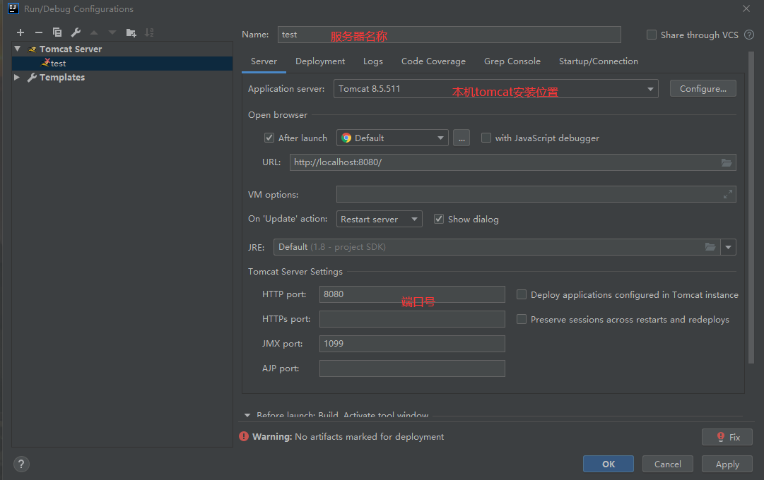Open On 'Update' action Restart server dropdown
This screenshot has height=480, width=764.
379,219
